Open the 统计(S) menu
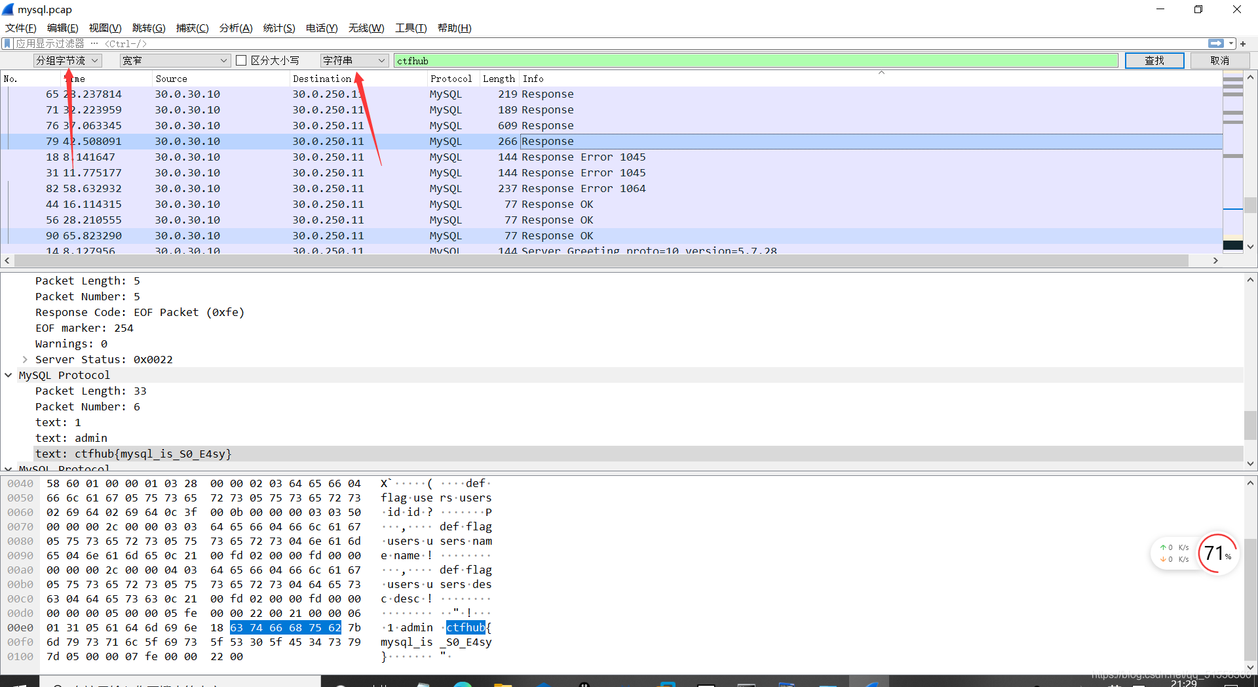 279,28
